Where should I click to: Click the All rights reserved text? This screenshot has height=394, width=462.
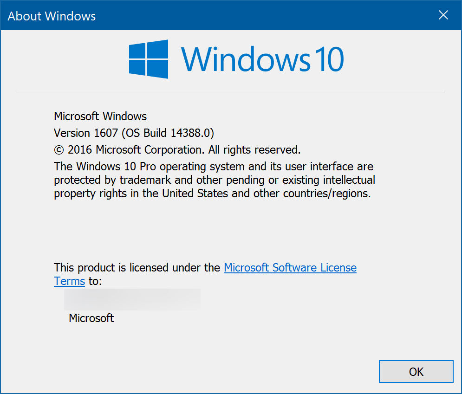(254, 150)
